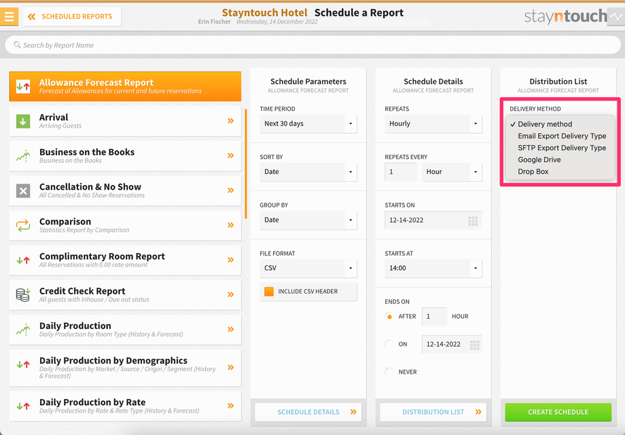This screenshot has height=435, width=625.
Task: Click the Starts On date field
Action: 433,220
